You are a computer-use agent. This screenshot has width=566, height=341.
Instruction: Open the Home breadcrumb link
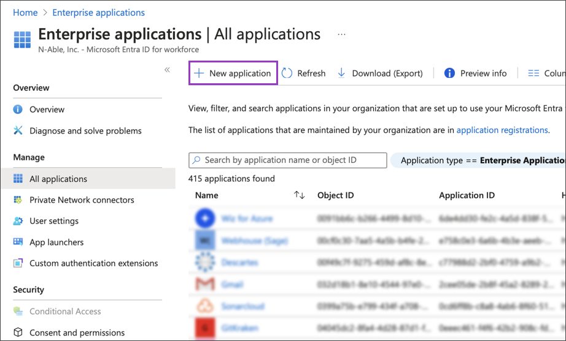[25, 12]
